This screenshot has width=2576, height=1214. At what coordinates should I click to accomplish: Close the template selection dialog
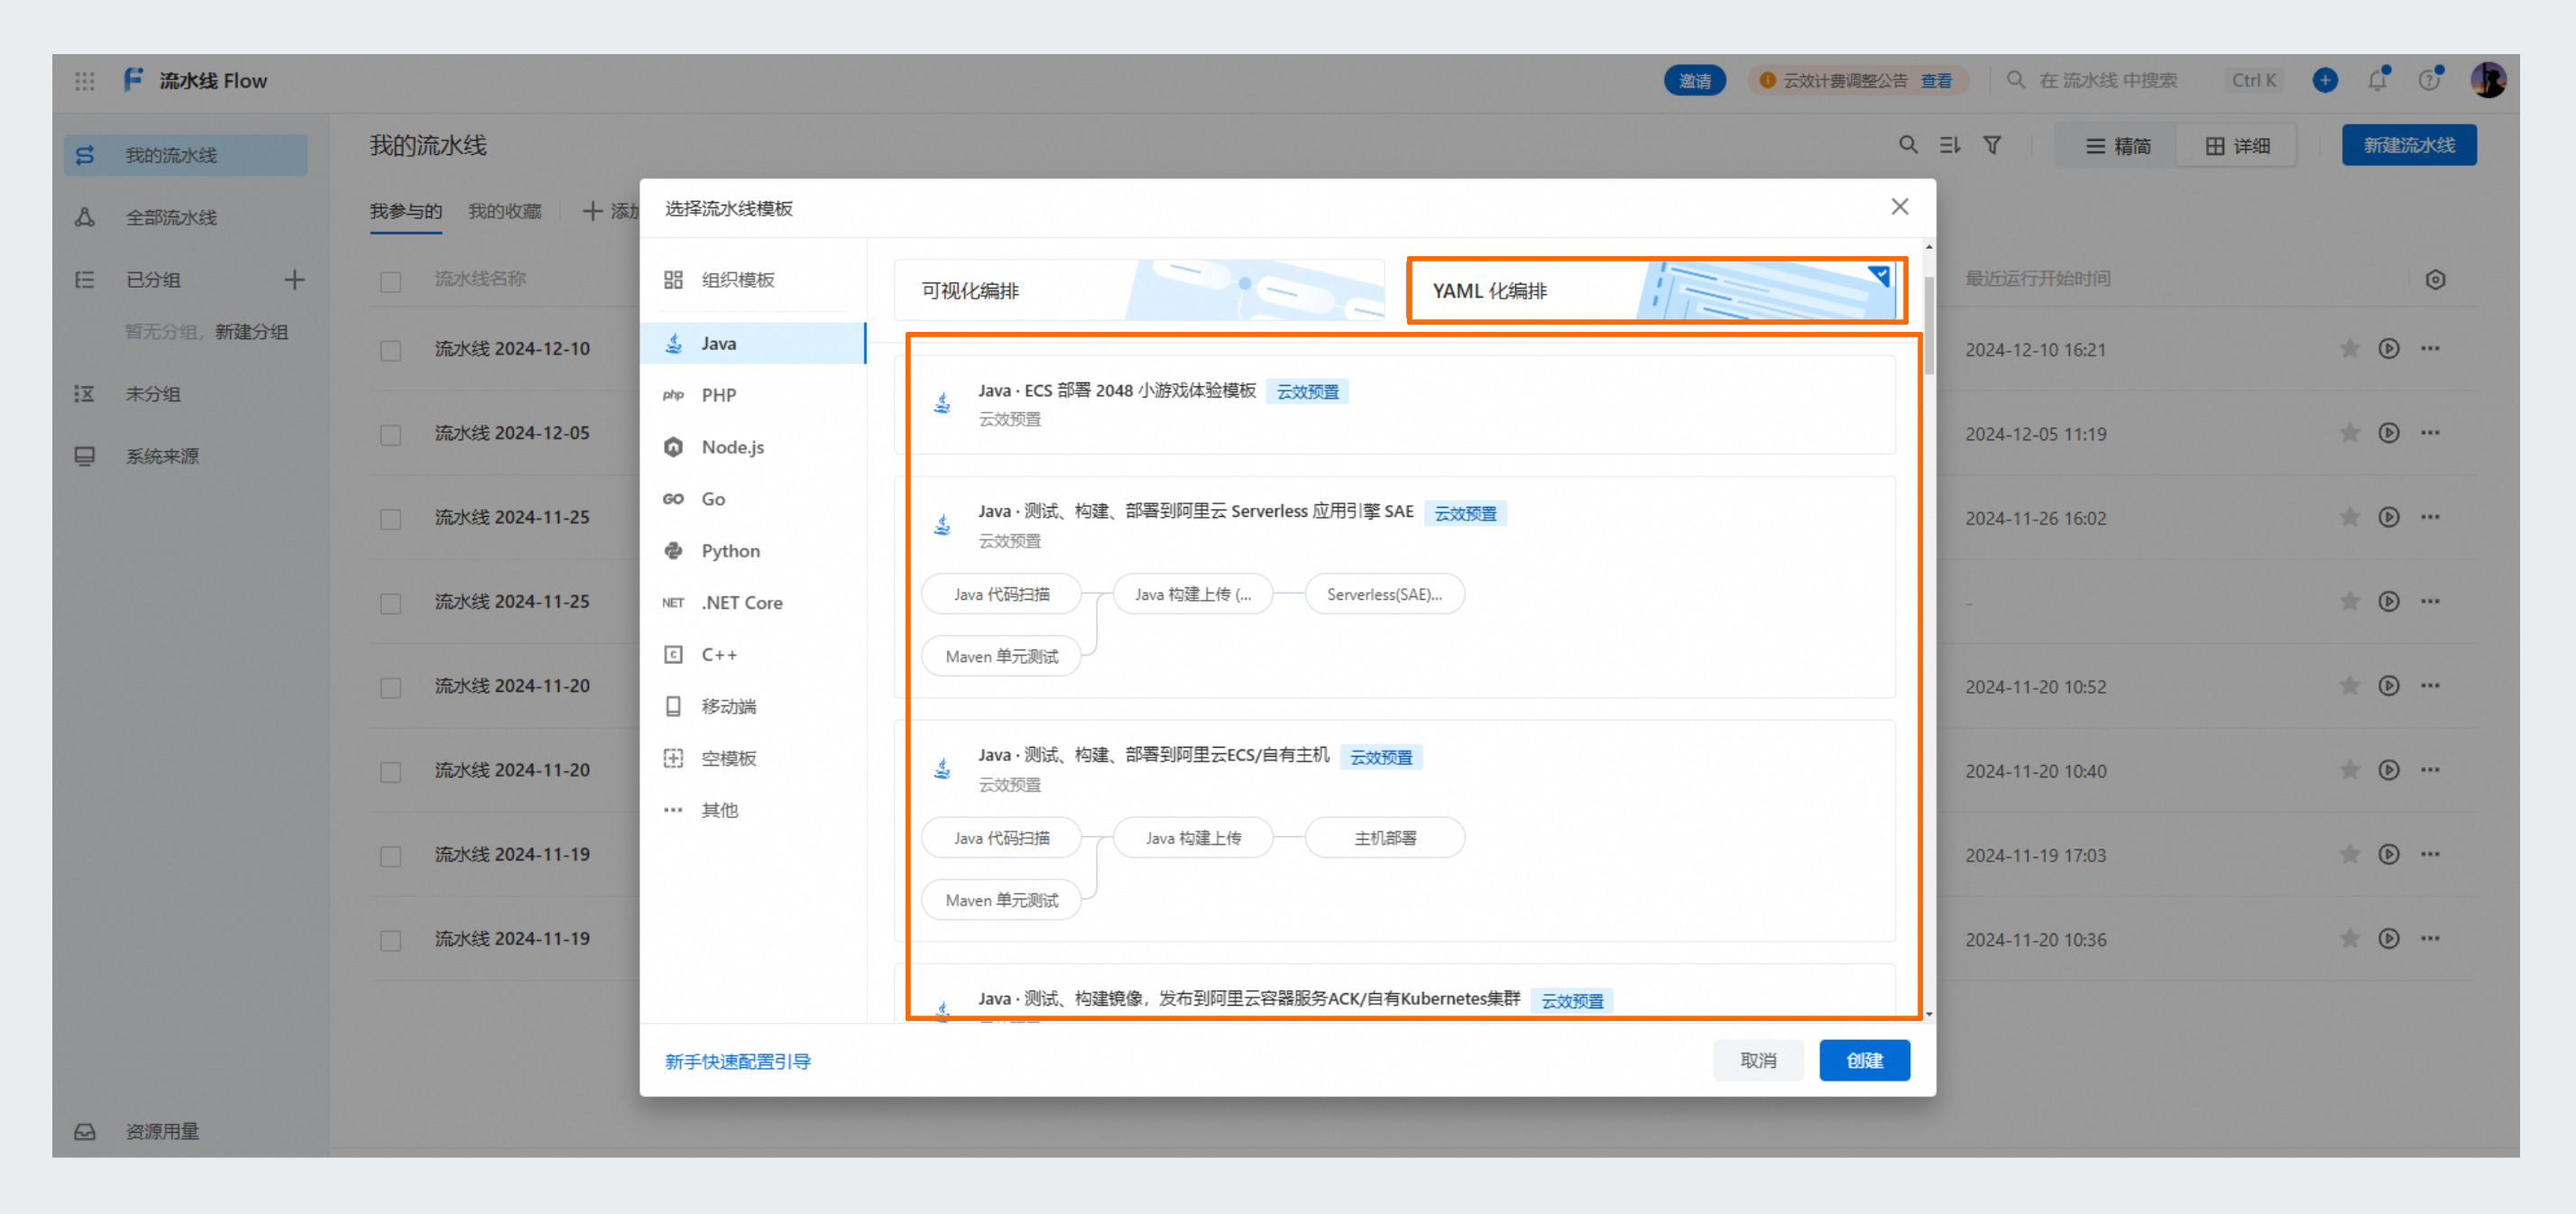tap(1899, 206)
